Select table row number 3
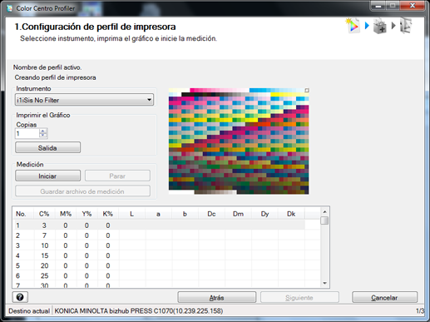The image size is (430, 322). click(x=160, y=245)
